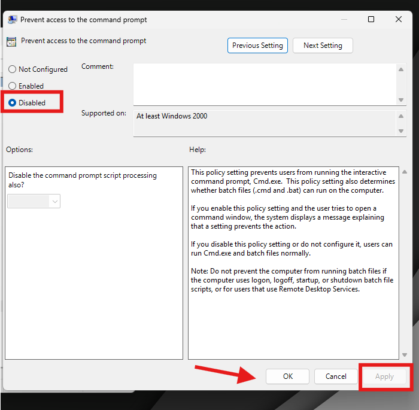Click 'Disable the command prompt script processing' label

point(83,180)
